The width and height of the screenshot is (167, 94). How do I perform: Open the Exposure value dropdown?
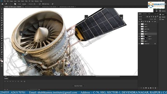[x=37, y=4]
